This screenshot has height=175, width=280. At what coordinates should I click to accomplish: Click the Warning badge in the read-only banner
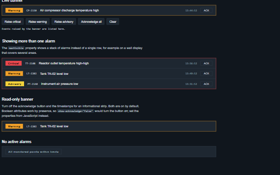coord(14,126)
